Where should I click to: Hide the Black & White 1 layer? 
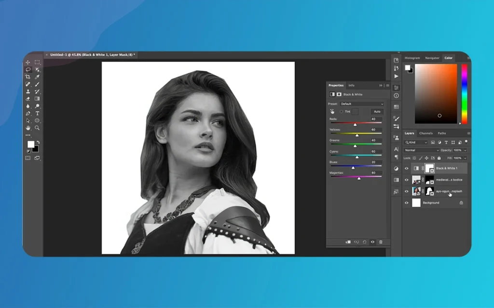[406, 168]
